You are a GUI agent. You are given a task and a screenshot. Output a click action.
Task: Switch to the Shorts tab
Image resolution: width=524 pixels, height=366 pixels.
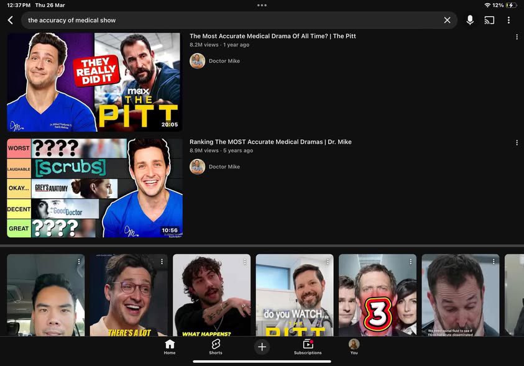216,347
